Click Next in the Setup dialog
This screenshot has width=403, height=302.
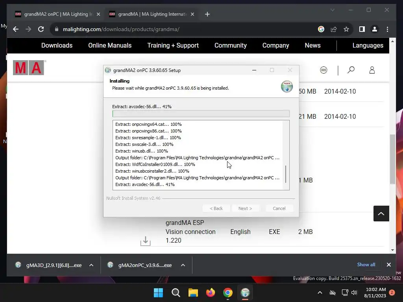tap(245, 208)
